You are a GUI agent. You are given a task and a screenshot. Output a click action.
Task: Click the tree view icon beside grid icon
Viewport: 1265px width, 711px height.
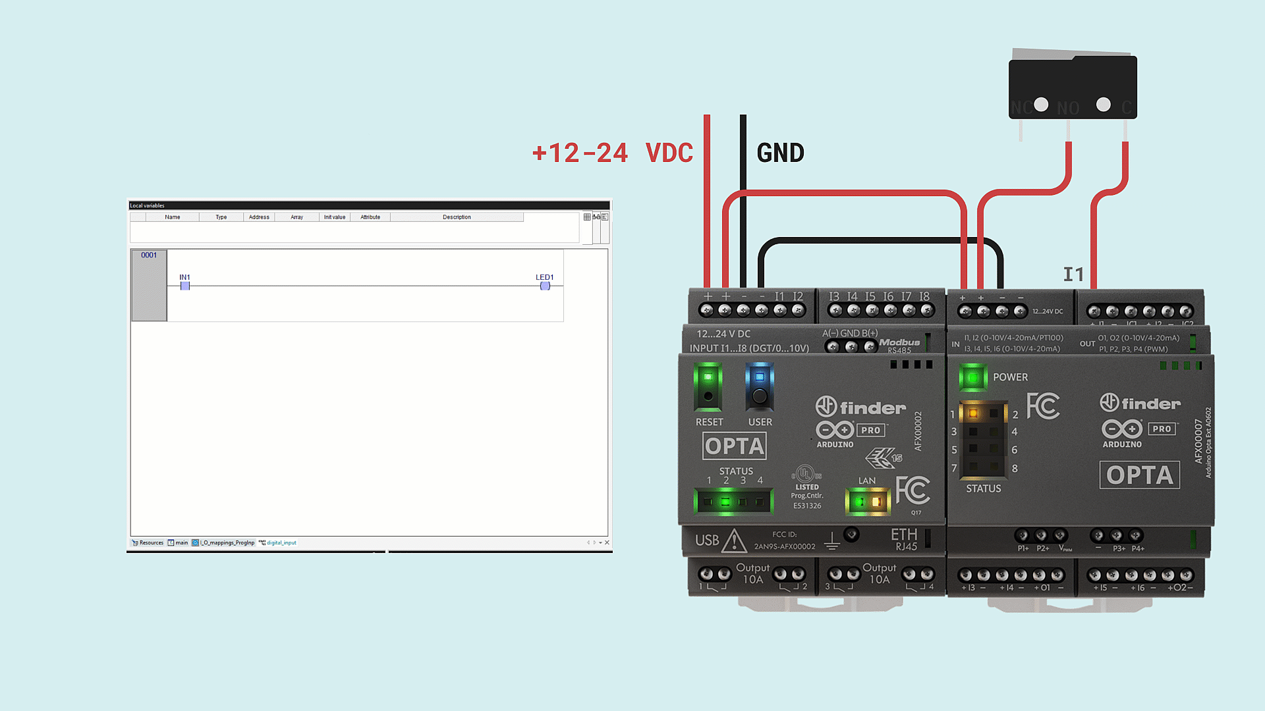click(596, 217)
